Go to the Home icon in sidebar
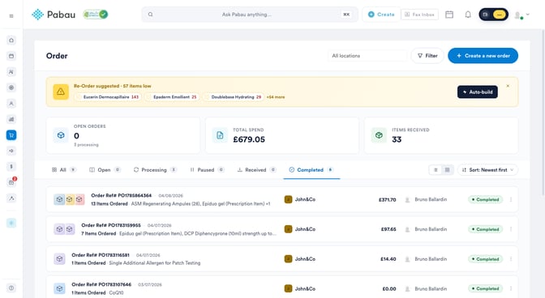 11,40
